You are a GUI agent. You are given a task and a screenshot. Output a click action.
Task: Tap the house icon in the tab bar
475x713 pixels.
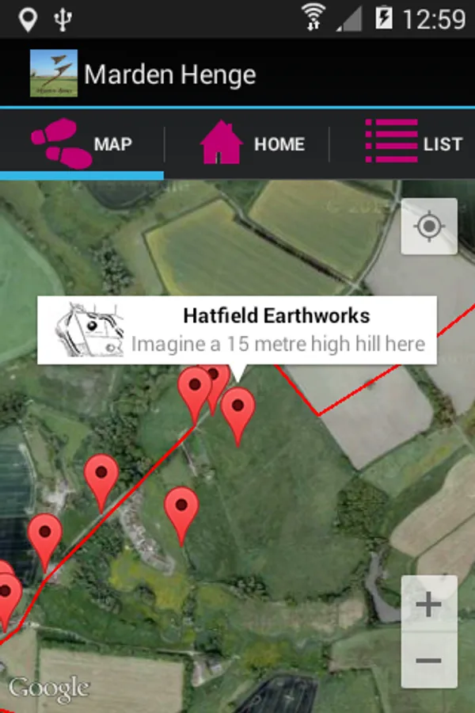click(x=221, y=142)
